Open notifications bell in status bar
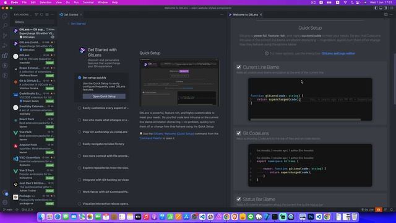Screen dimensions: 396x223 [x=392, y=209]
